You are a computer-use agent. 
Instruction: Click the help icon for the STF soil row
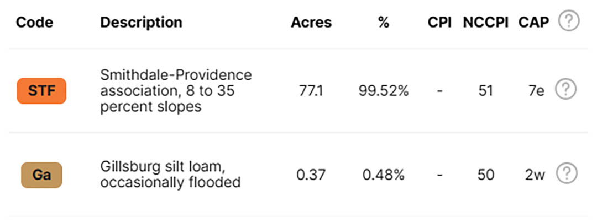[x=566, y=90]
